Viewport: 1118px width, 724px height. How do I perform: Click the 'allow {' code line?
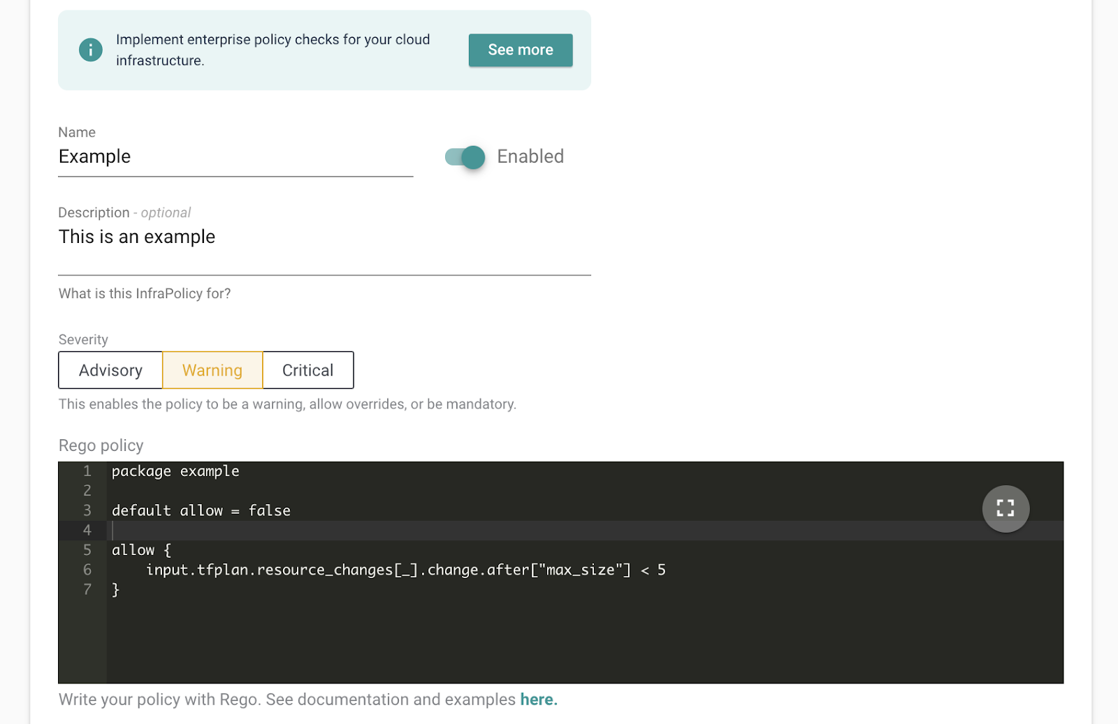pyautogui.click(x=141, y=550)
